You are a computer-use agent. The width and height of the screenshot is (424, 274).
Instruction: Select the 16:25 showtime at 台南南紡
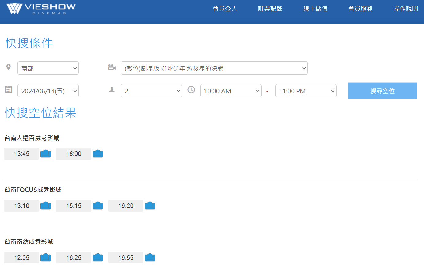tap(74, 258)
